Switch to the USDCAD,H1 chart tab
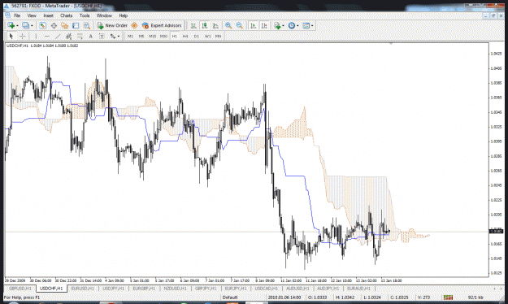 tap(266, 288)
